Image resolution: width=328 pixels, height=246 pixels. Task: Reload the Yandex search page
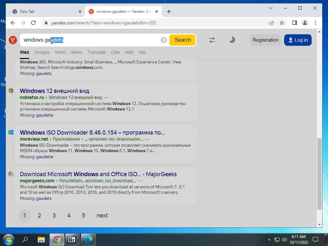(33, 23)
